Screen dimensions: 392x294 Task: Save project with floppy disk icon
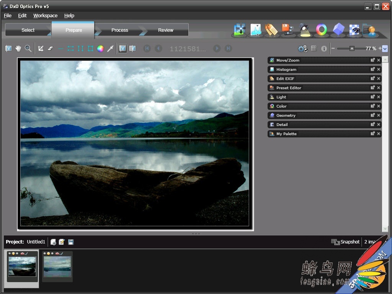71,242
